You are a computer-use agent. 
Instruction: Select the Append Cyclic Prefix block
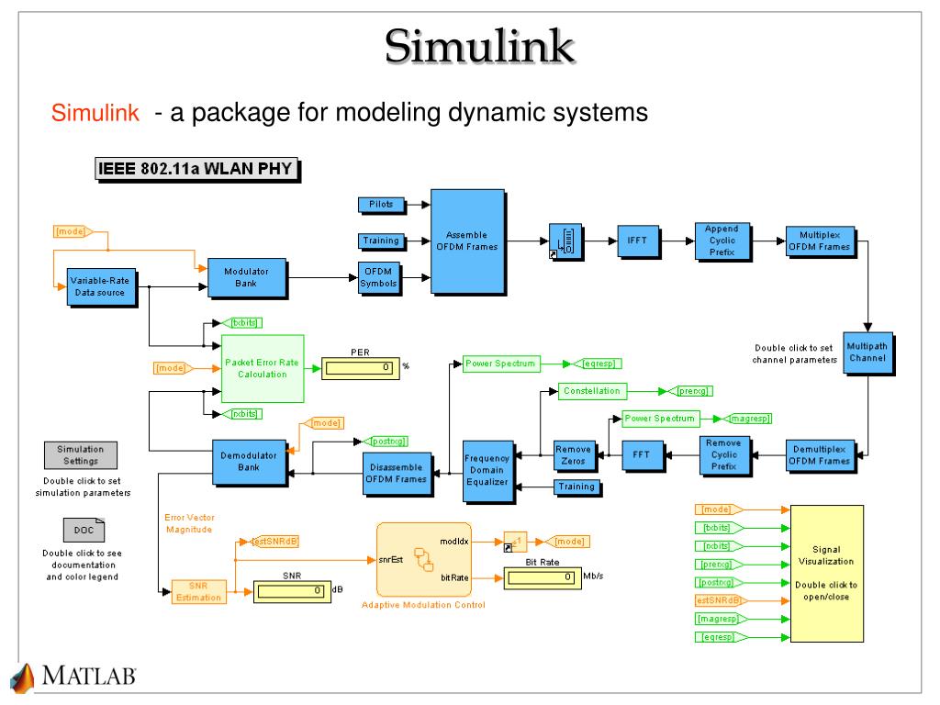(x=722, y=241)
